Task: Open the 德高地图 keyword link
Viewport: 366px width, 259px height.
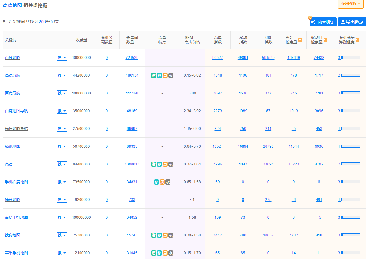Action: 13,200
